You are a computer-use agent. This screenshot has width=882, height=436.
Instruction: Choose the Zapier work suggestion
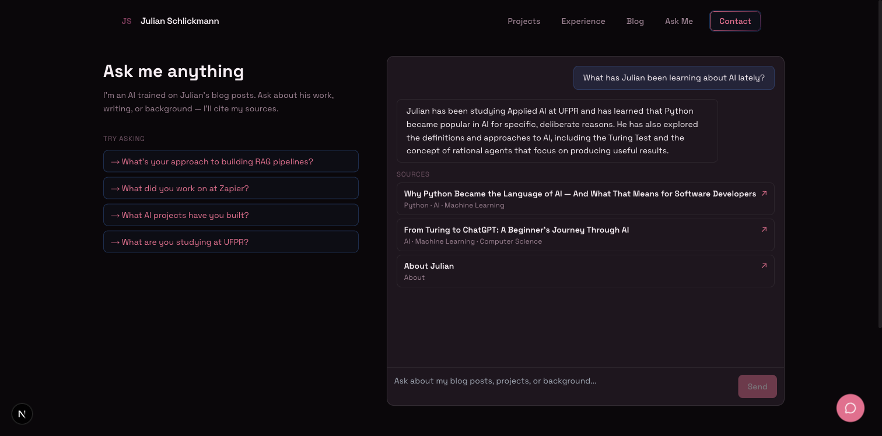231,188
